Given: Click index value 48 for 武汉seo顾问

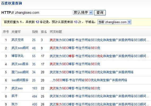Looking at the screenshot, I should [x=34, y=48].
